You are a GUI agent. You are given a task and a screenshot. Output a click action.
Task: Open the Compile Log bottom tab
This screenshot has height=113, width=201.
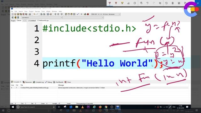[38, 82]
